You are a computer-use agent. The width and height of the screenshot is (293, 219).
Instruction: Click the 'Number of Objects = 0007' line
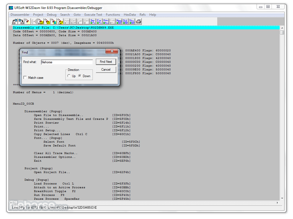coord(63,43)
